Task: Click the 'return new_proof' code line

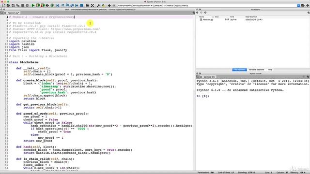Action: coord(38,141)
